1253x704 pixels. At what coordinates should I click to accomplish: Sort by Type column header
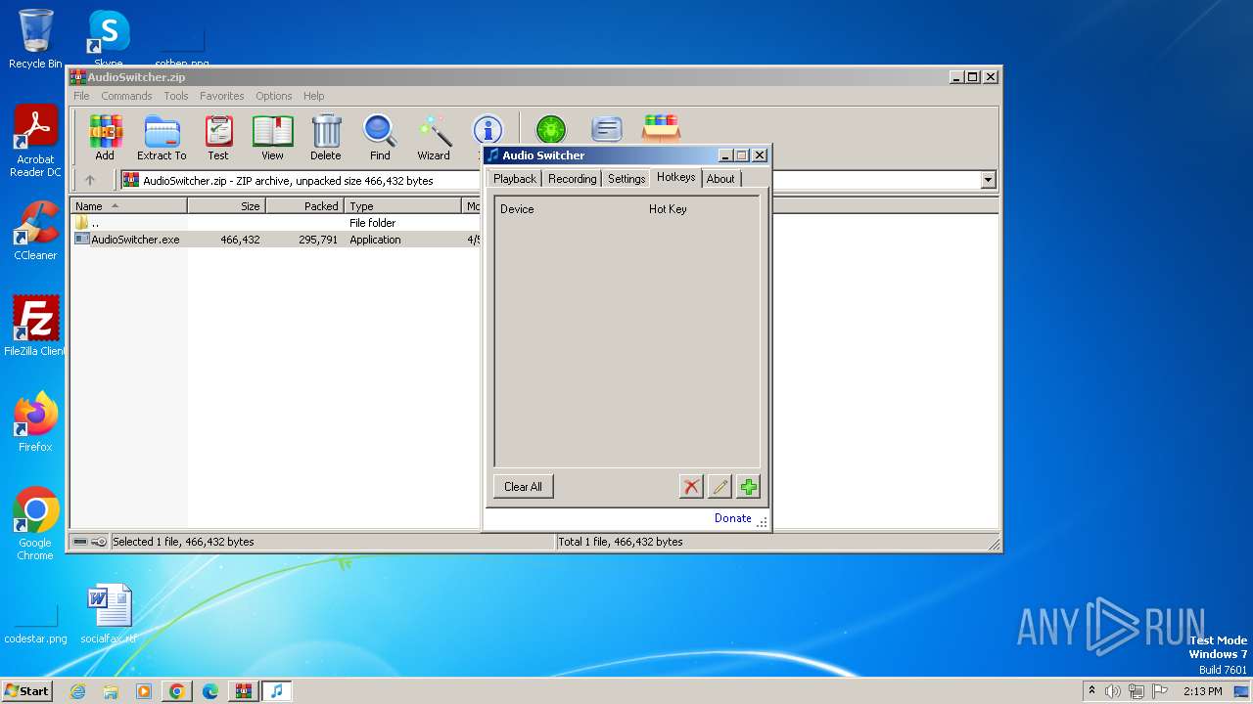pos(403,206)
